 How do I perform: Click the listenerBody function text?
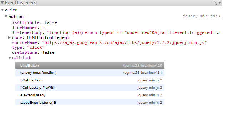133,32
